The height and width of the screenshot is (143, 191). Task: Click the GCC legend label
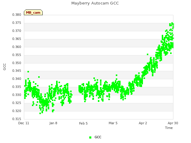tap(98, 137)
